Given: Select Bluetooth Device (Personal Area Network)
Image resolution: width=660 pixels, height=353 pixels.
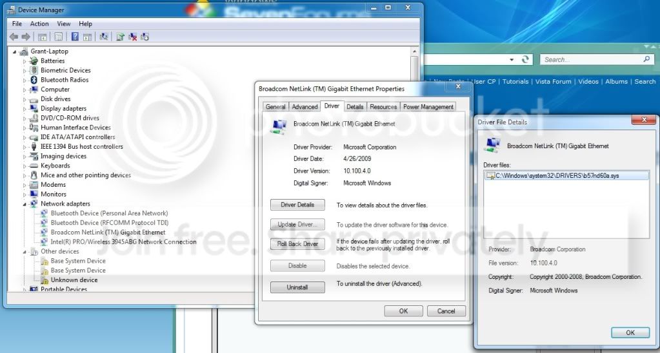Looking at the screenshot, I should (x=109, y=213).
